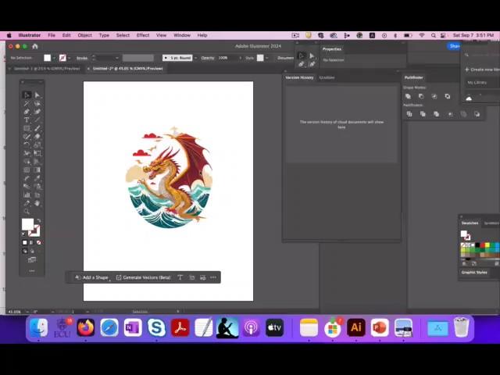Open the Effect menu
Viewport: 500px width, 375px height.
[143, 35]
